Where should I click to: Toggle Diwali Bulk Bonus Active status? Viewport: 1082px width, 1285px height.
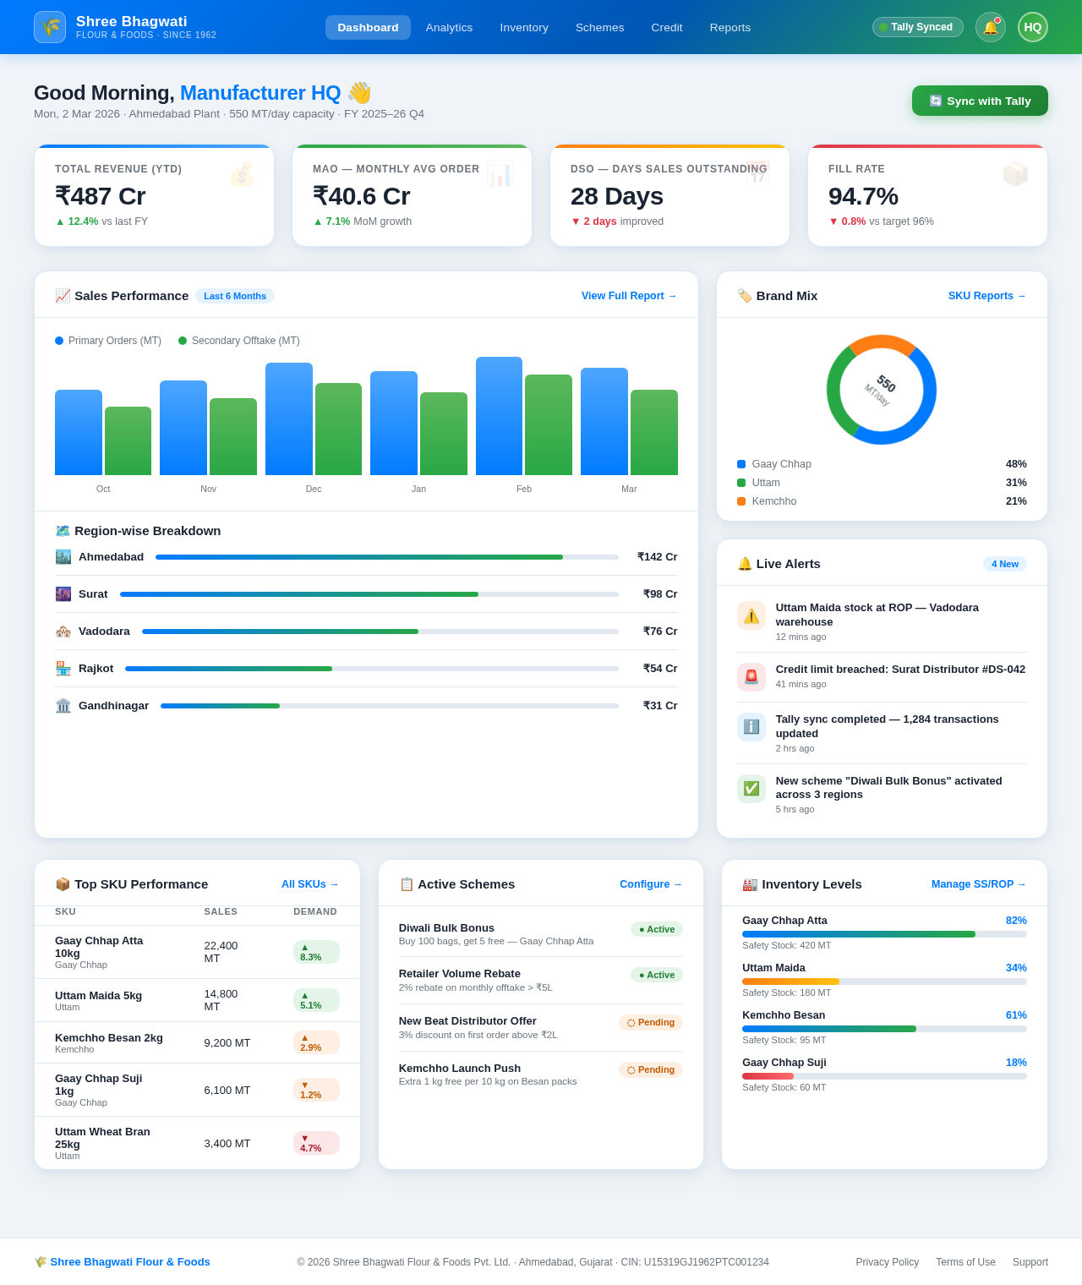(656, 928)
